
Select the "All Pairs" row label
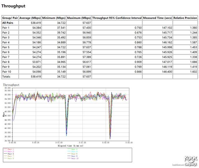pyautogui.click(x=7, y=23)
